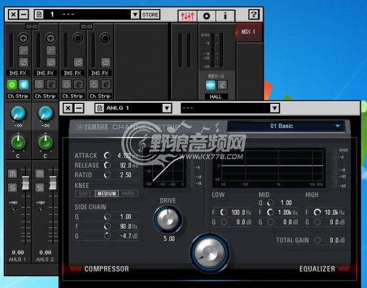
Task: Click the STORE button
Action: [150, 15]
